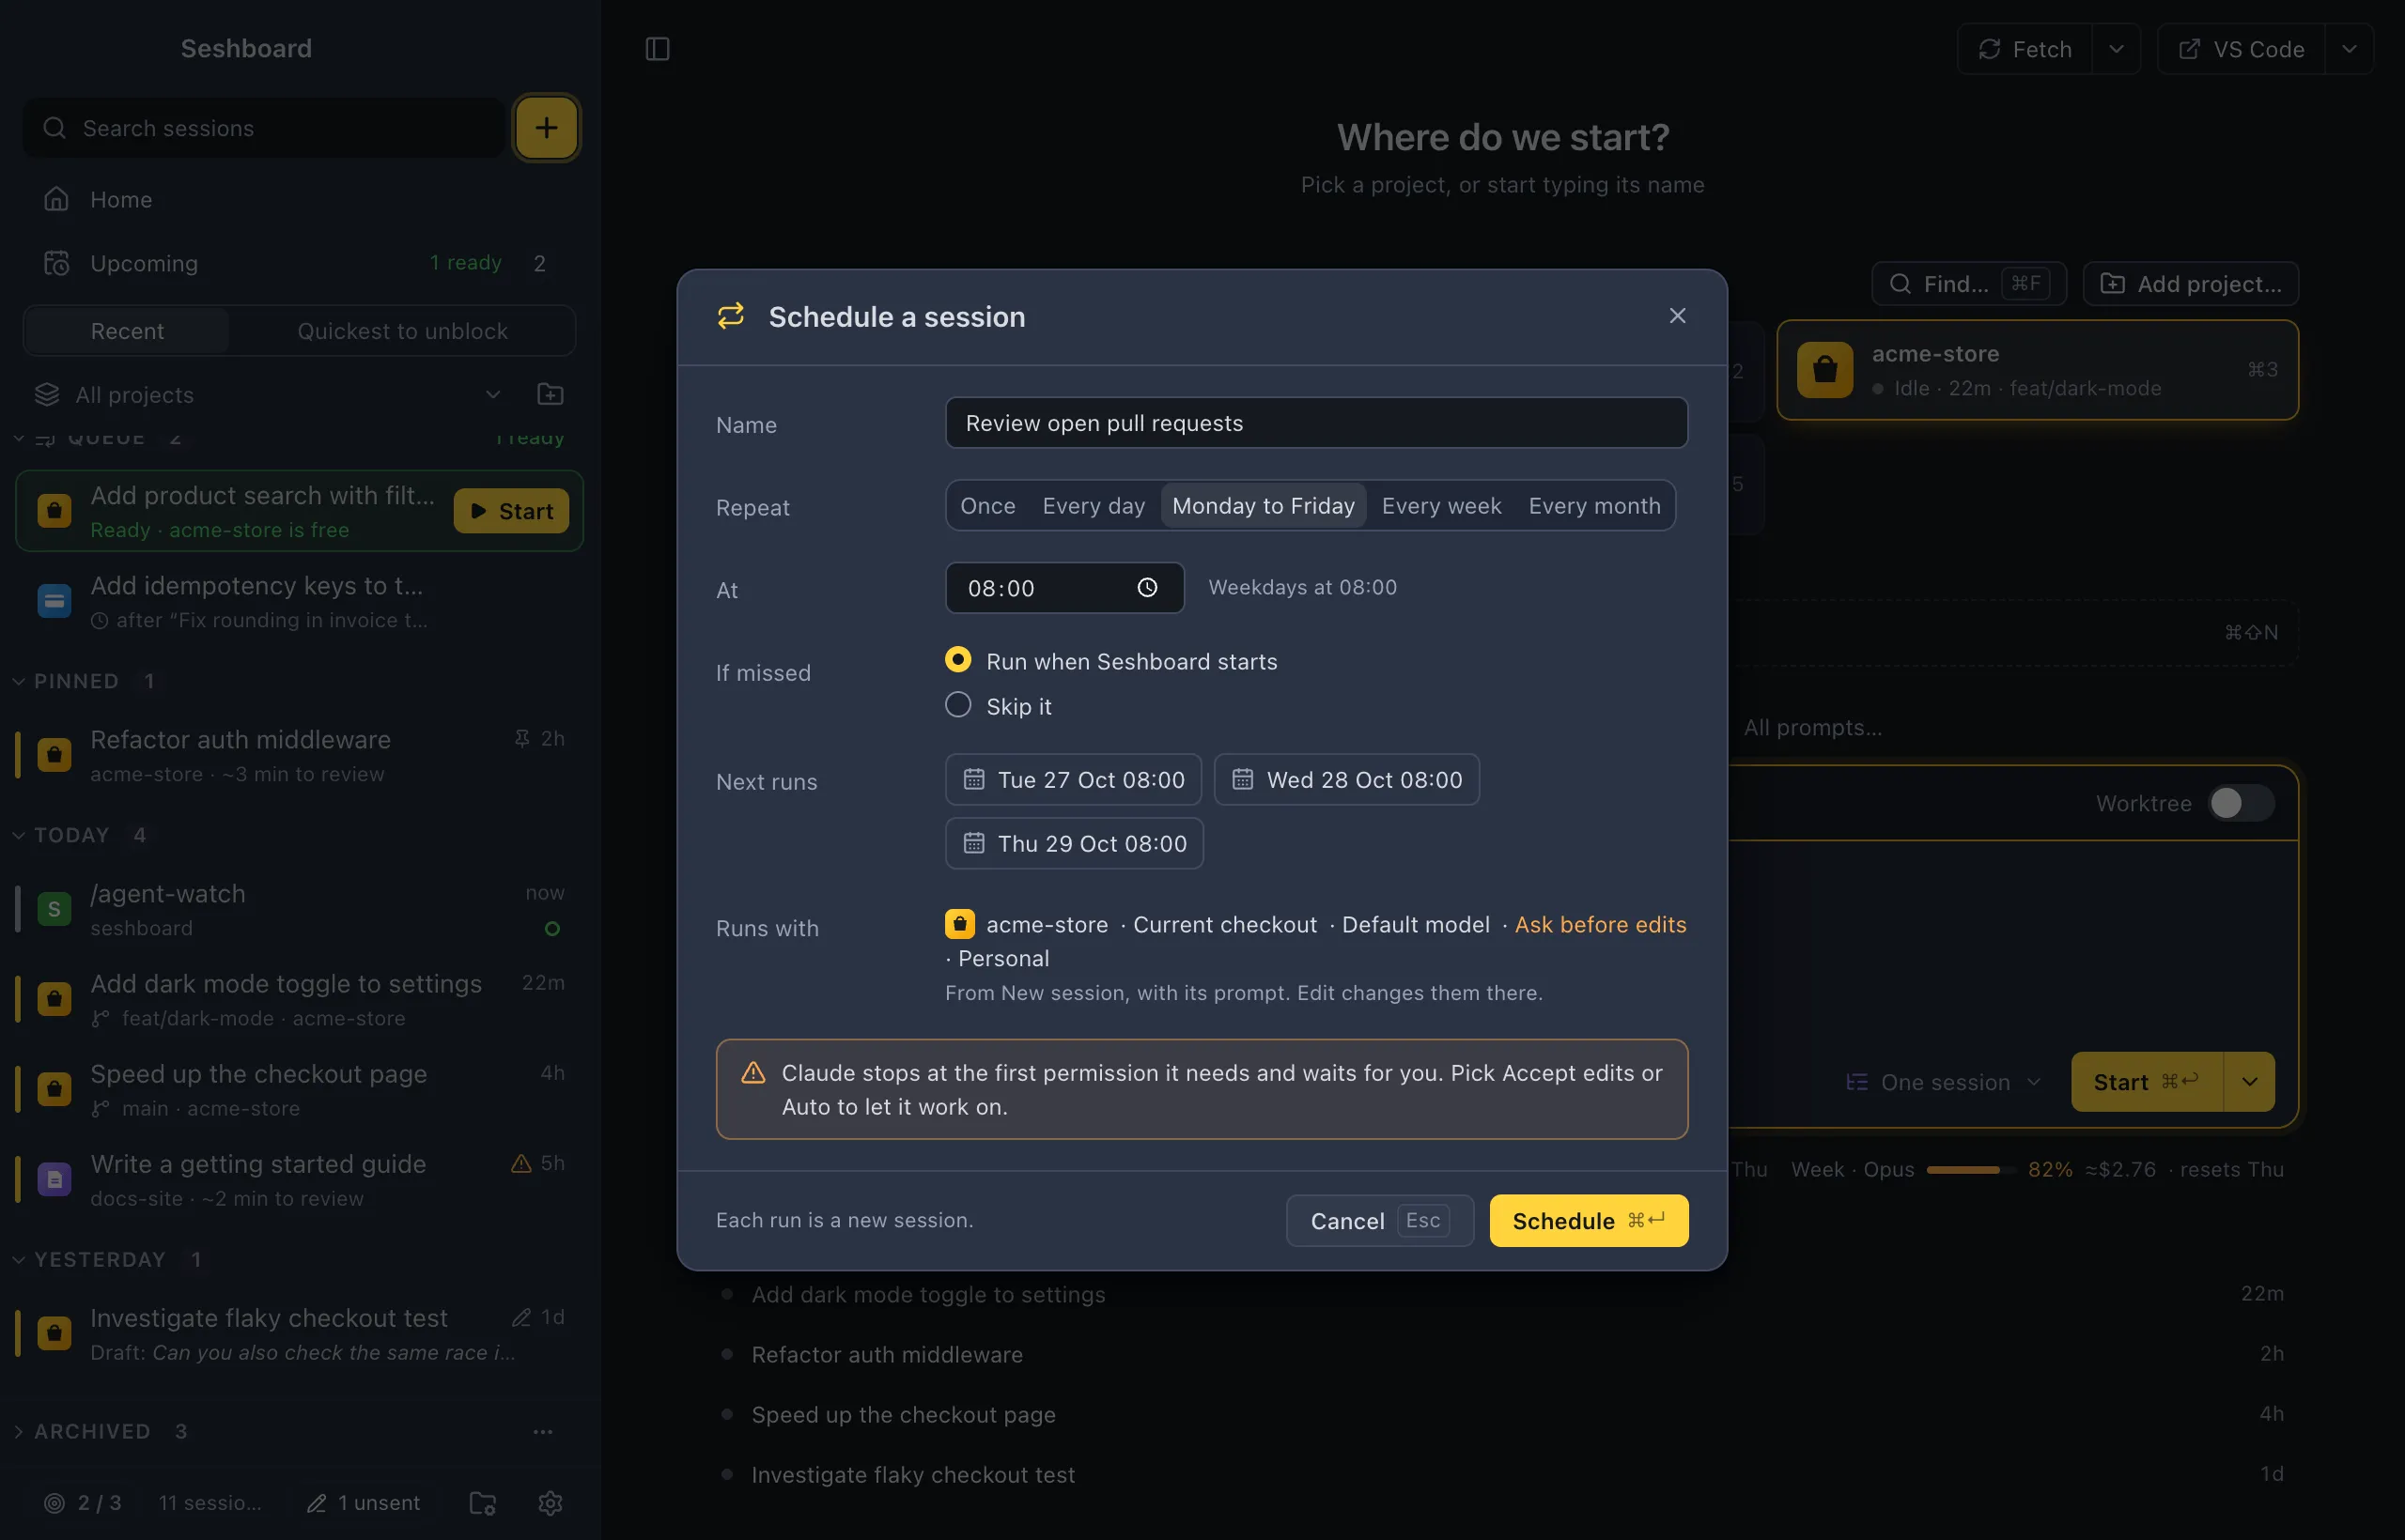Click the warning icon on getting started guide

pos(521,1163)
